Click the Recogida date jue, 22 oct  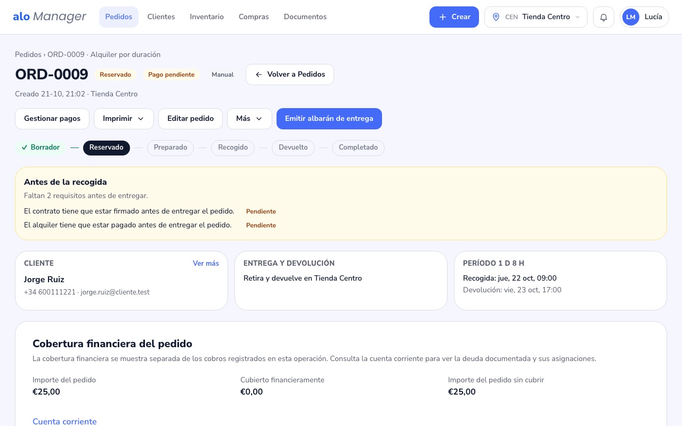[510, 278]
